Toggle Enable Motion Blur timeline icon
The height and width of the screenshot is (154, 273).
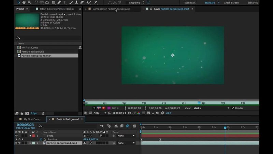click(x=127, y=126)
